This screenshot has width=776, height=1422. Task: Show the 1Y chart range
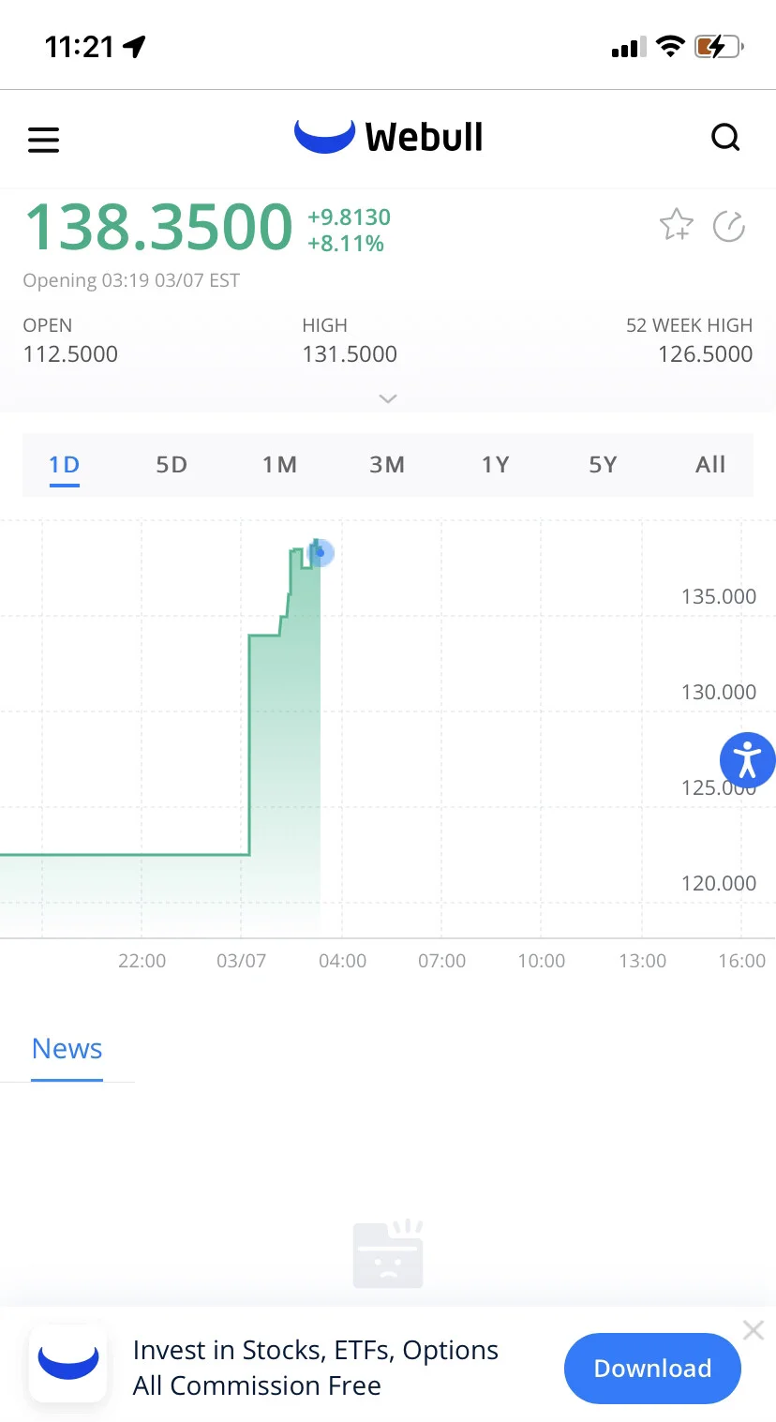495,465
